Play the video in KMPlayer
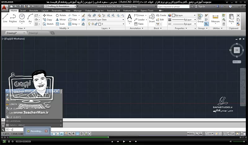 point(124,141)
